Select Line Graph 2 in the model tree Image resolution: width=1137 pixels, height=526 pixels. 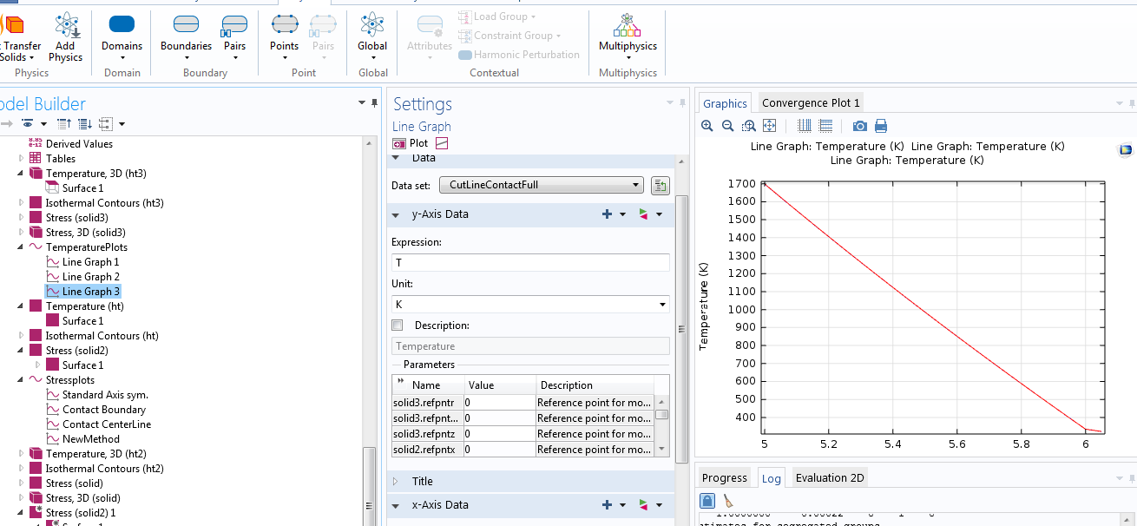point(90,277)
